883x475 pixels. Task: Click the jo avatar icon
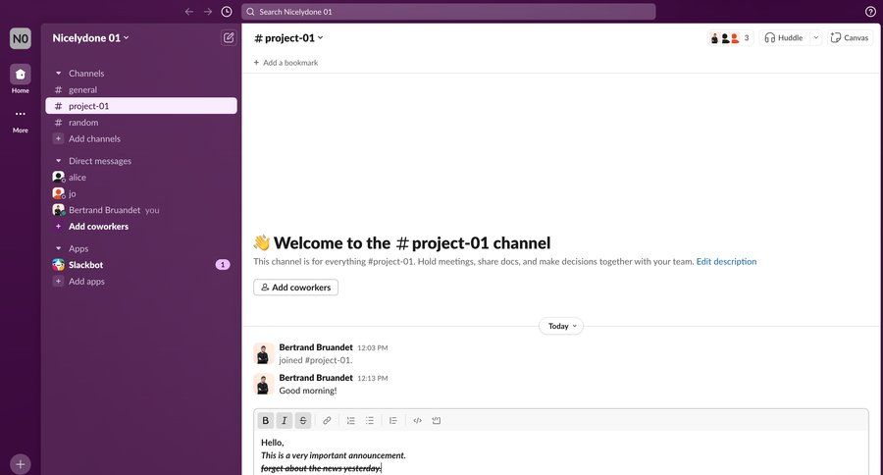59,193
